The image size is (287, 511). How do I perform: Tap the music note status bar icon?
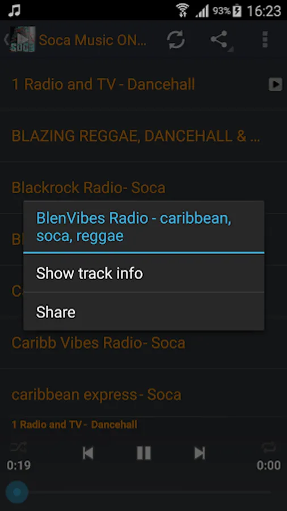pos(14,11)
